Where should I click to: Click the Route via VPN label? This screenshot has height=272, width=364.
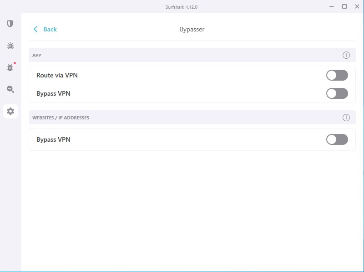pyautogui.click(x=57, y=75)
